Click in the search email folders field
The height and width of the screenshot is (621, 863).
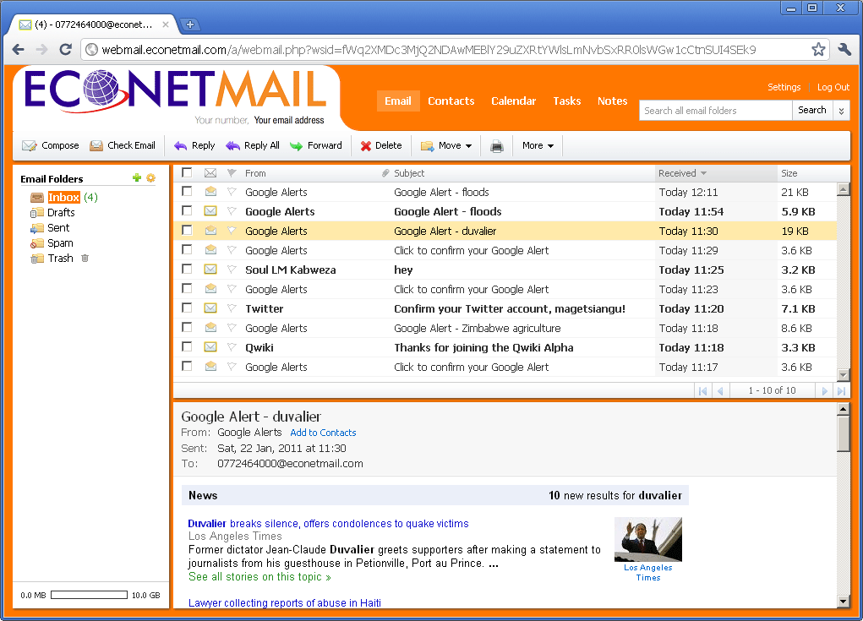715,111
